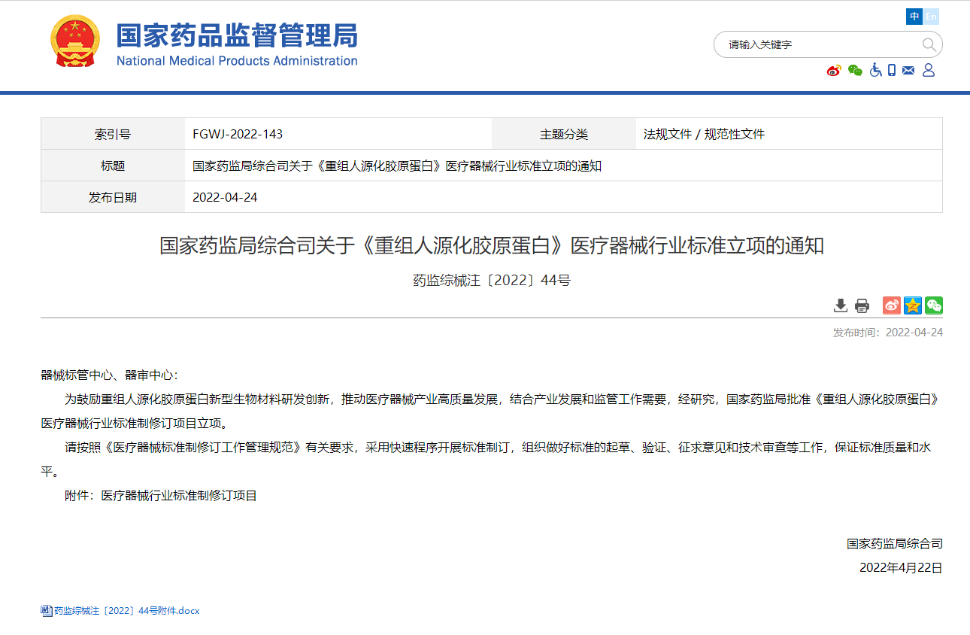The height and width of the screenshot is (635, 970).
Task: Click document number 药监综械注〔2022〕44号
Action: pyautogui.click(x=492, y=281)
